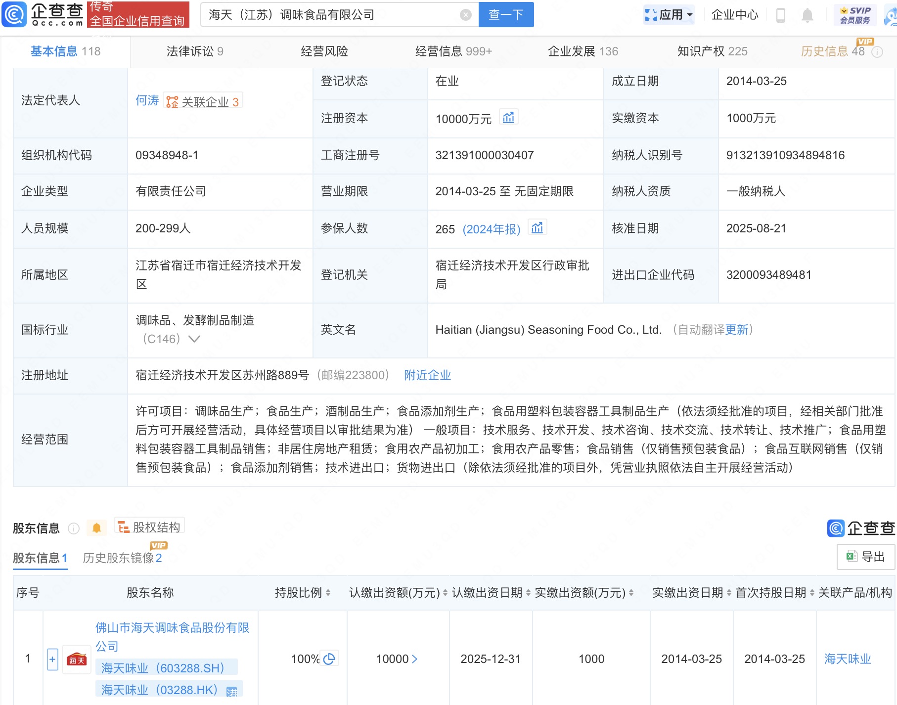
Task: Expand shareholder row with plus button
Action: tap(52, 659)
